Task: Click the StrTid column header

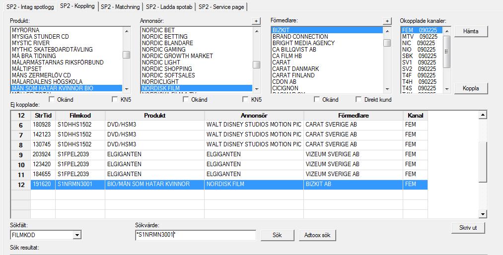Action: click(43, 115)
